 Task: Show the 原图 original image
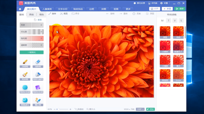[x=150, y=14]
